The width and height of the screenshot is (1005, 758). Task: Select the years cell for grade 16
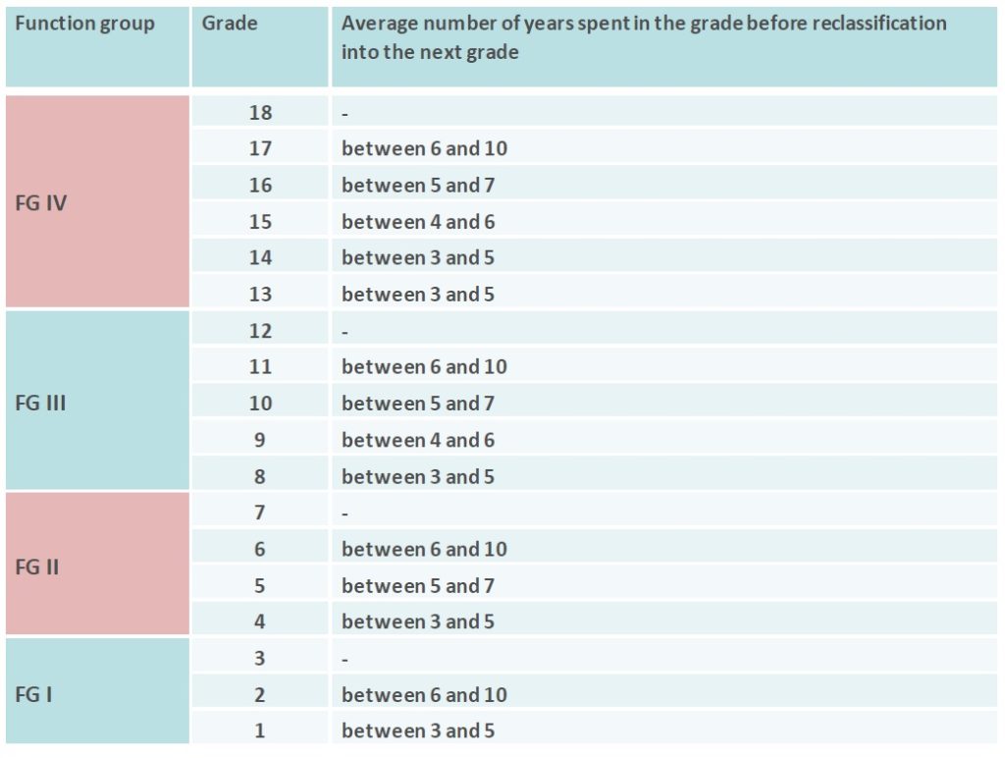(418, 185)
